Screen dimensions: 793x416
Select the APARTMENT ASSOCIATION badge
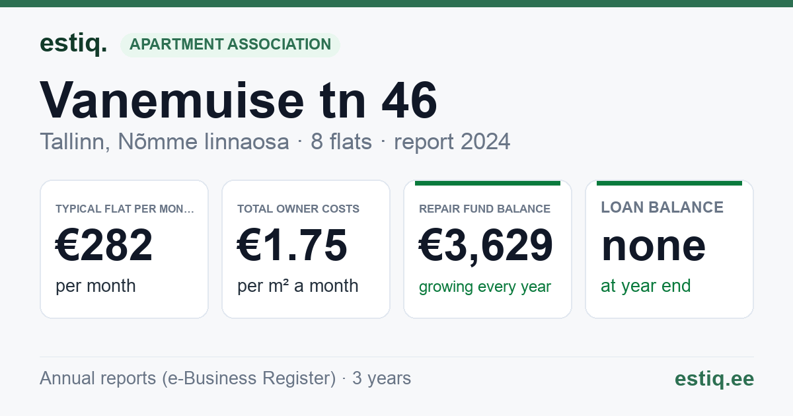pos(230,45)
